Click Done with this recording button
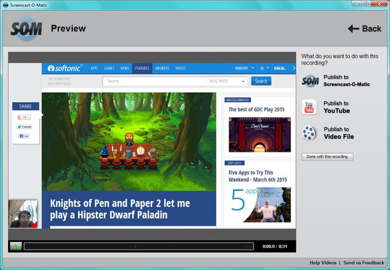Viewport: 390px width, 270px height. click(x=327, y=156)
